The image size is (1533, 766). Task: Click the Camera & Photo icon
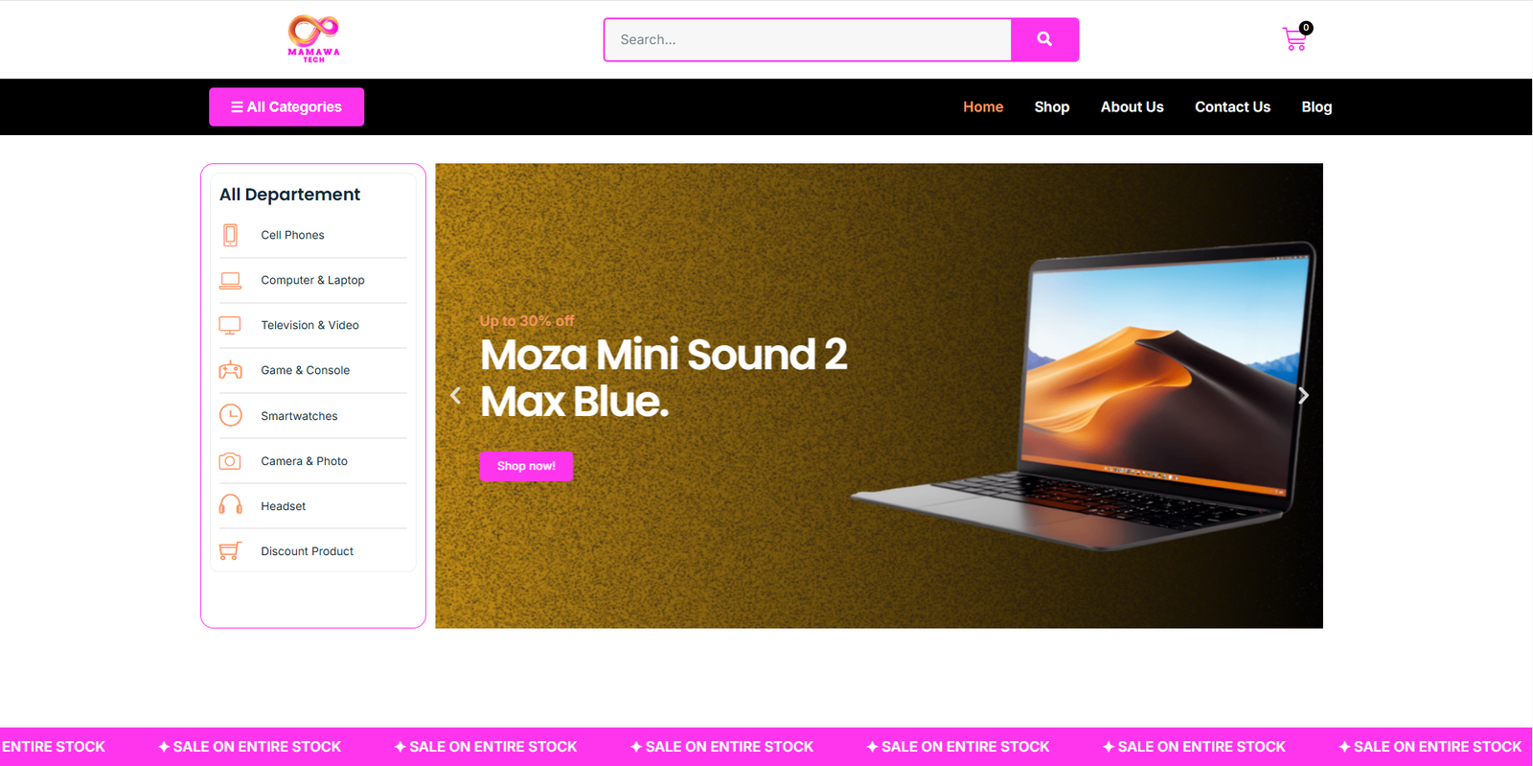[x=230, y=461]
